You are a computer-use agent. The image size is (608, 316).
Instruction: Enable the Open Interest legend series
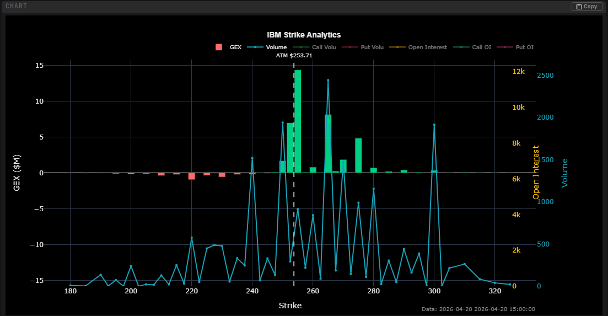click(x=418, y=47)
